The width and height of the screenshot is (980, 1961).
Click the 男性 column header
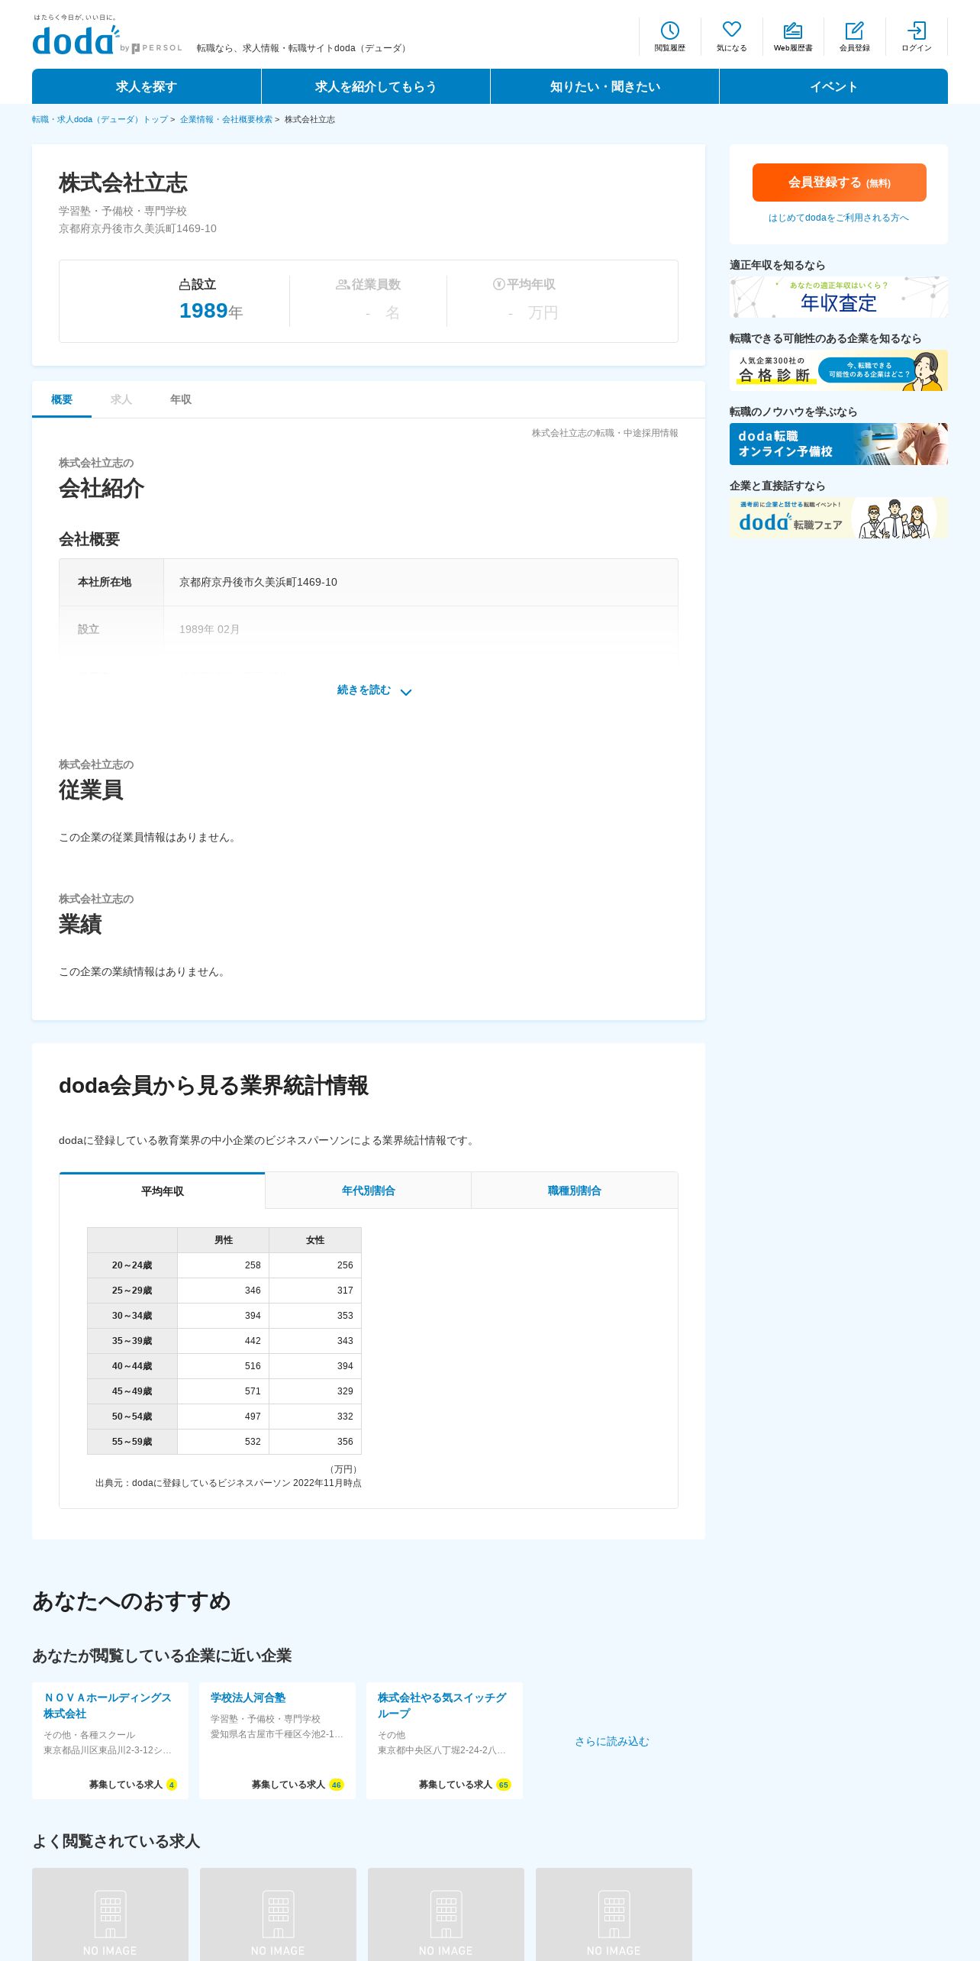[224, 1240]
